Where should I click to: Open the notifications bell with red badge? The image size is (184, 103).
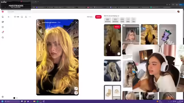click(3, 32)
